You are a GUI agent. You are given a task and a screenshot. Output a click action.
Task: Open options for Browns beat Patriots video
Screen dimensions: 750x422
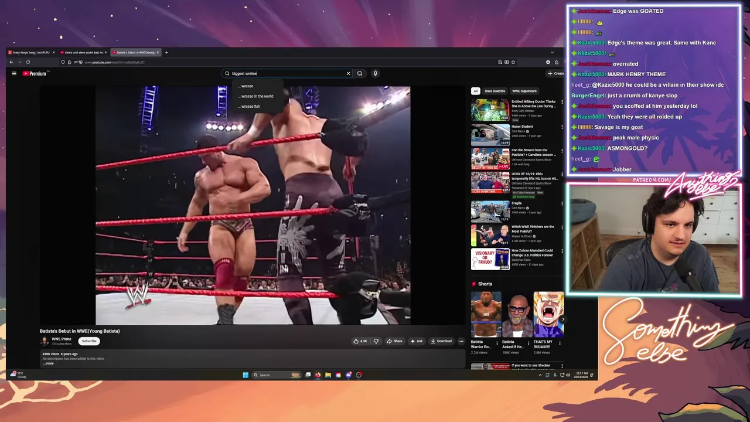(x=562, y=151)
